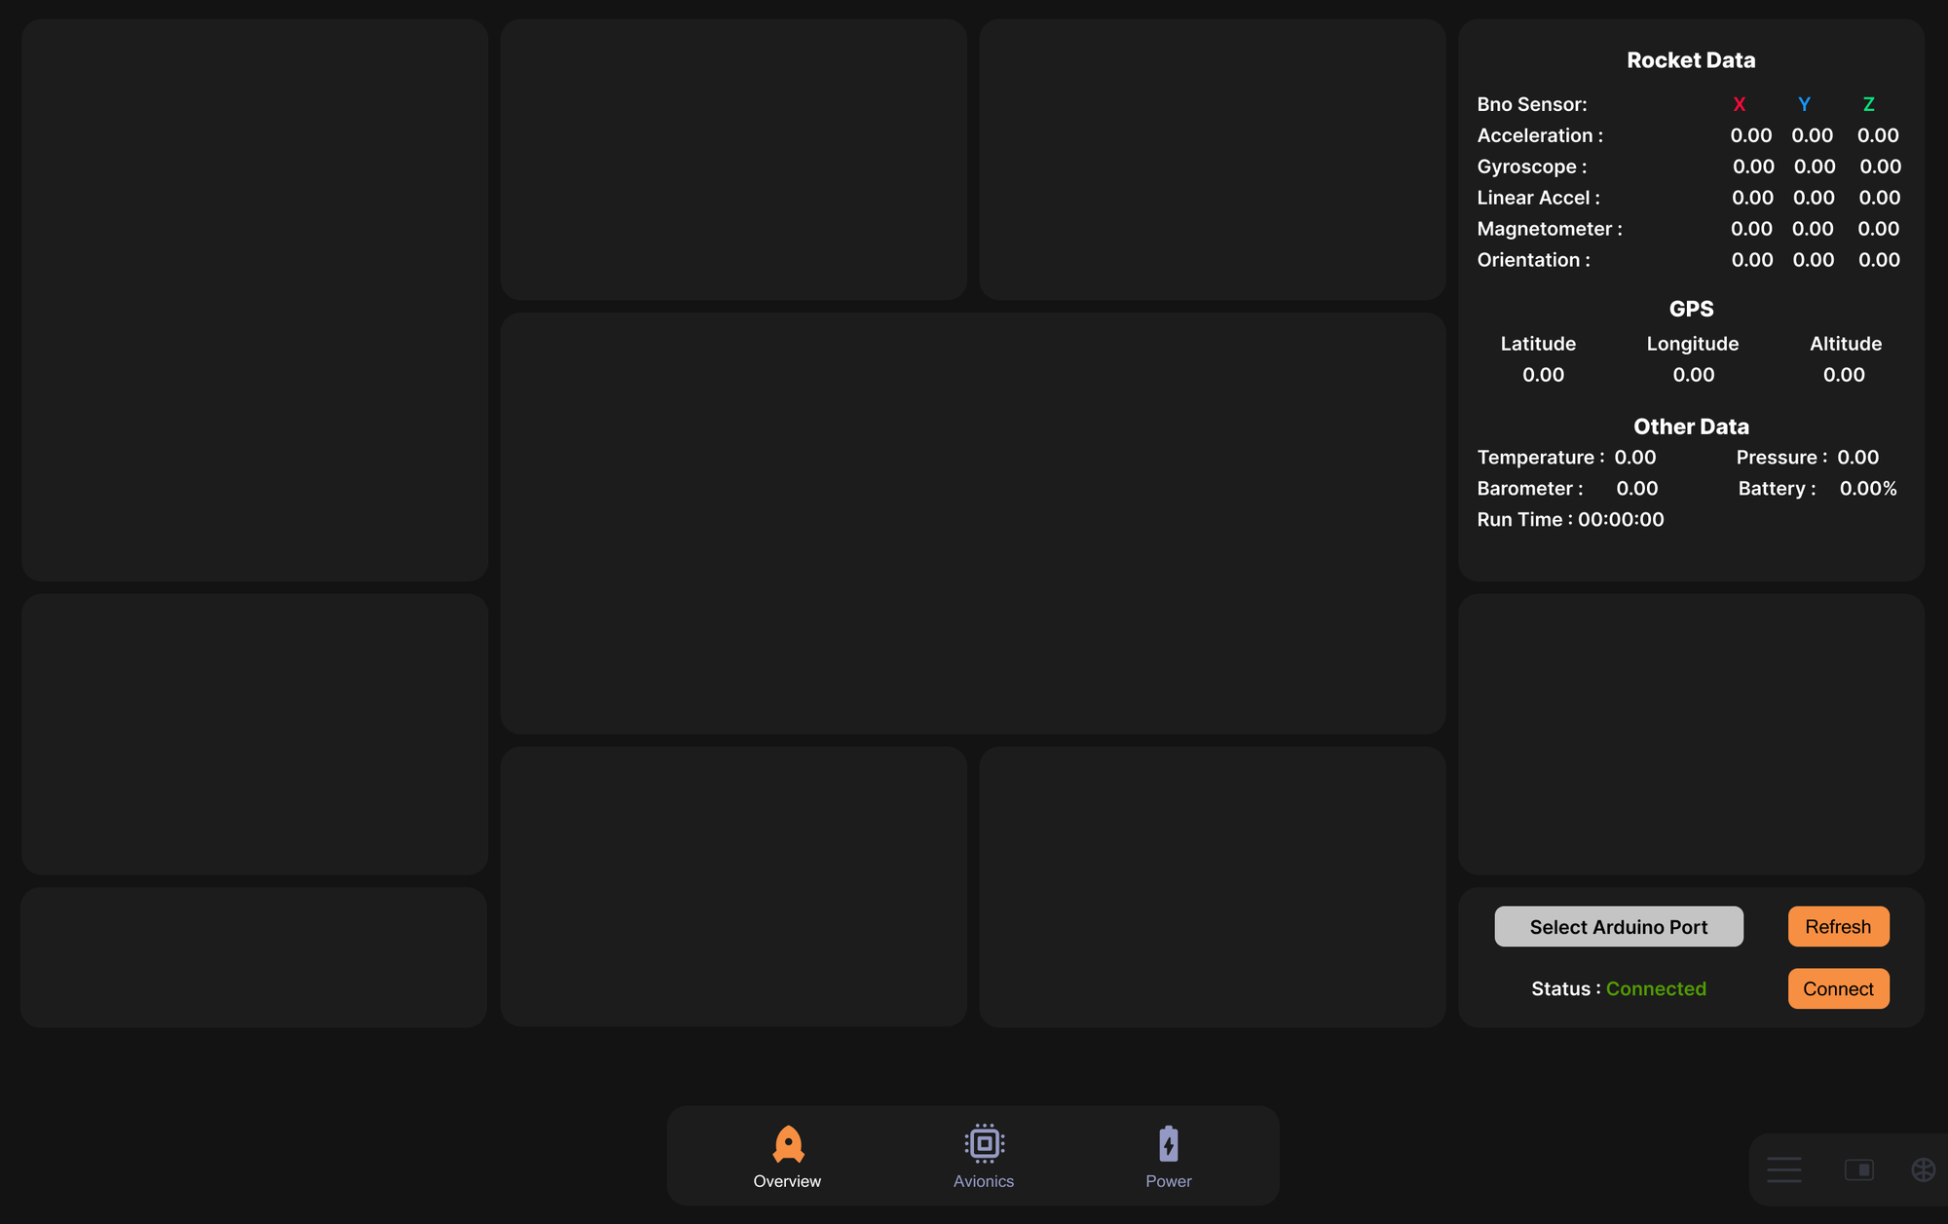The height and width of the screenshot is (1224, 1948).
Task: Click the Gyroscope Y value
Action: [x=1815, y=167]
